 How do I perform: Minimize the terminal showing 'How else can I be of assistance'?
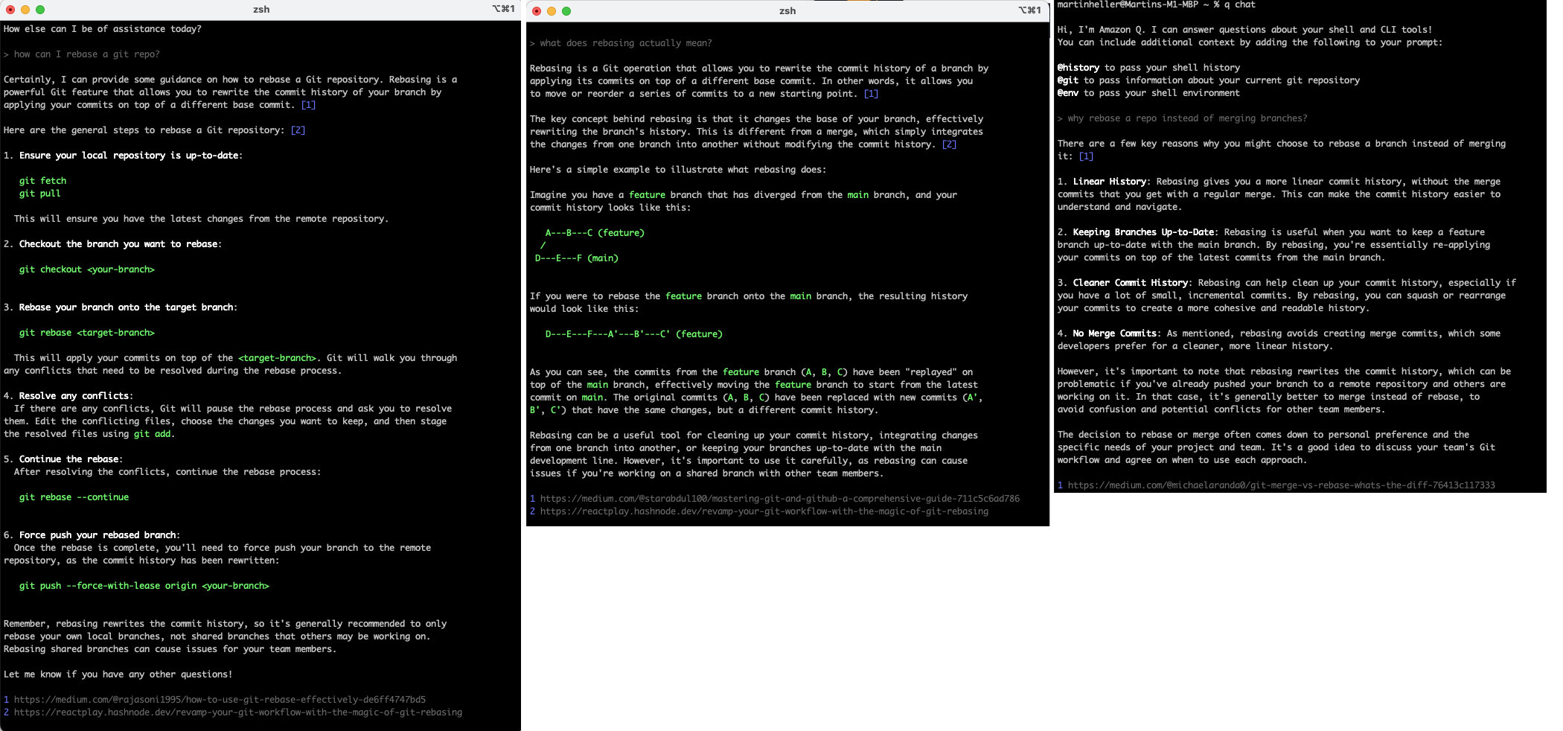(25, 10)
